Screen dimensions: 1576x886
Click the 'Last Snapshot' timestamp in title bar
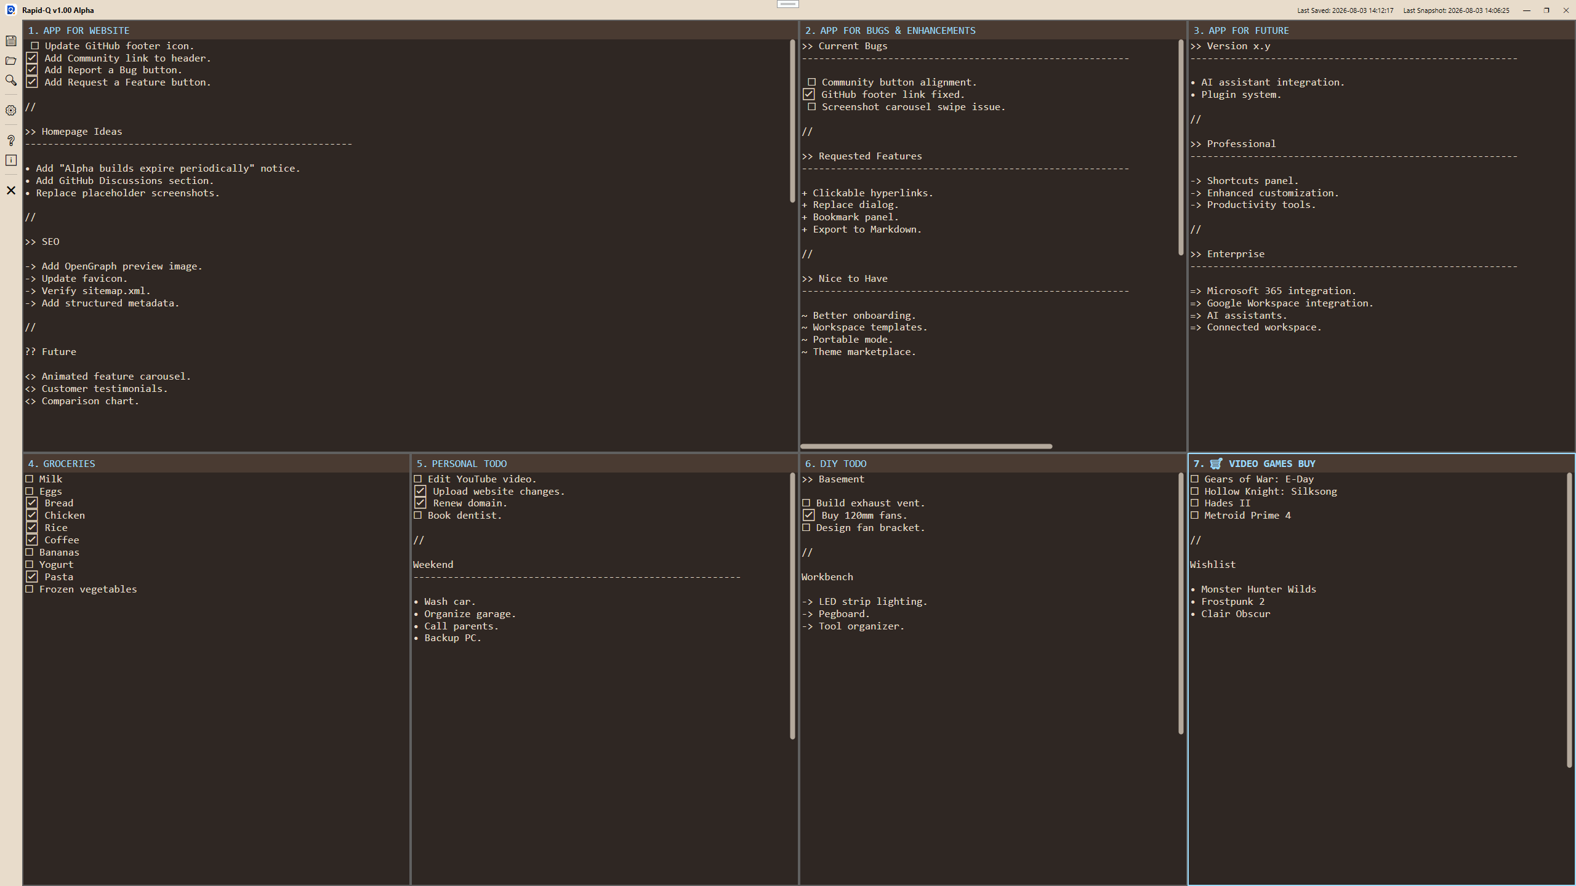coord(1456,10)
